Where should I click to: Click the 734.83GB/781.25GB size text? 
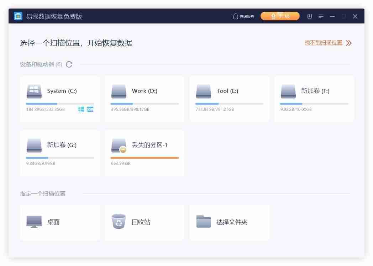click(x=215, y=109)
